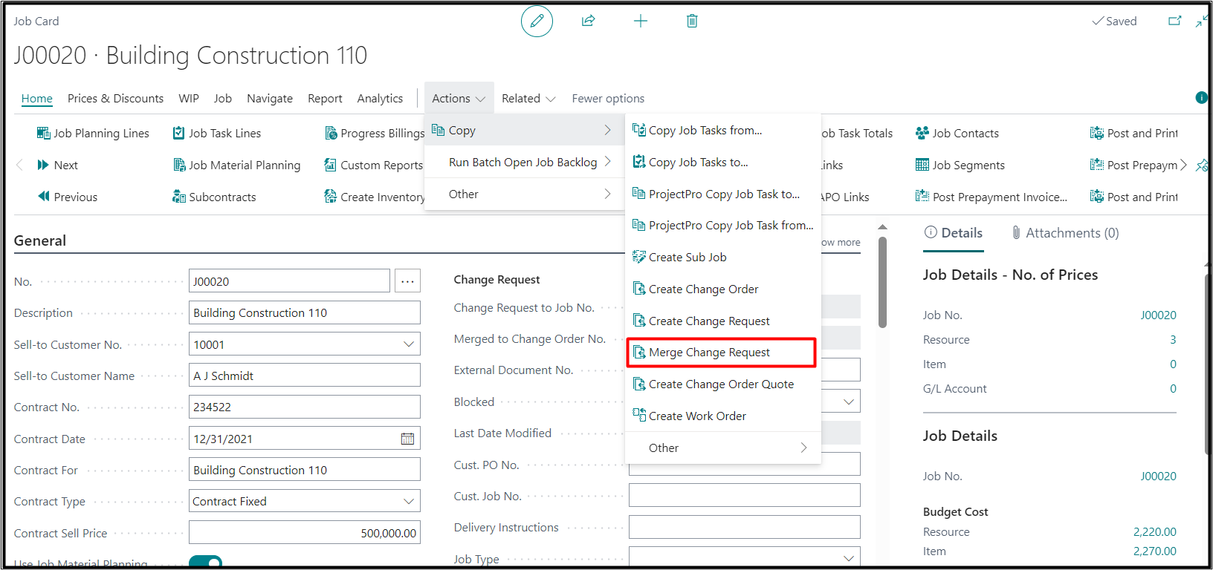1213x570 pixels.
Task: Select Create Work Order
Action: click(x=723, y=416)
